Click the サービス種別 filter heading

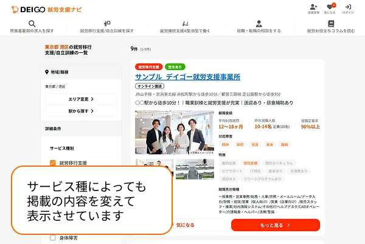click(x=61, y=148)
